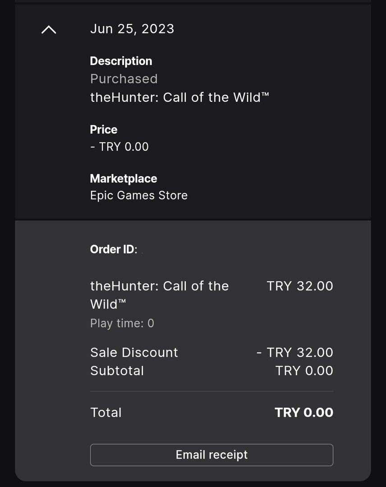
Task: Select the Purchased status text
Action: point(124,79)
